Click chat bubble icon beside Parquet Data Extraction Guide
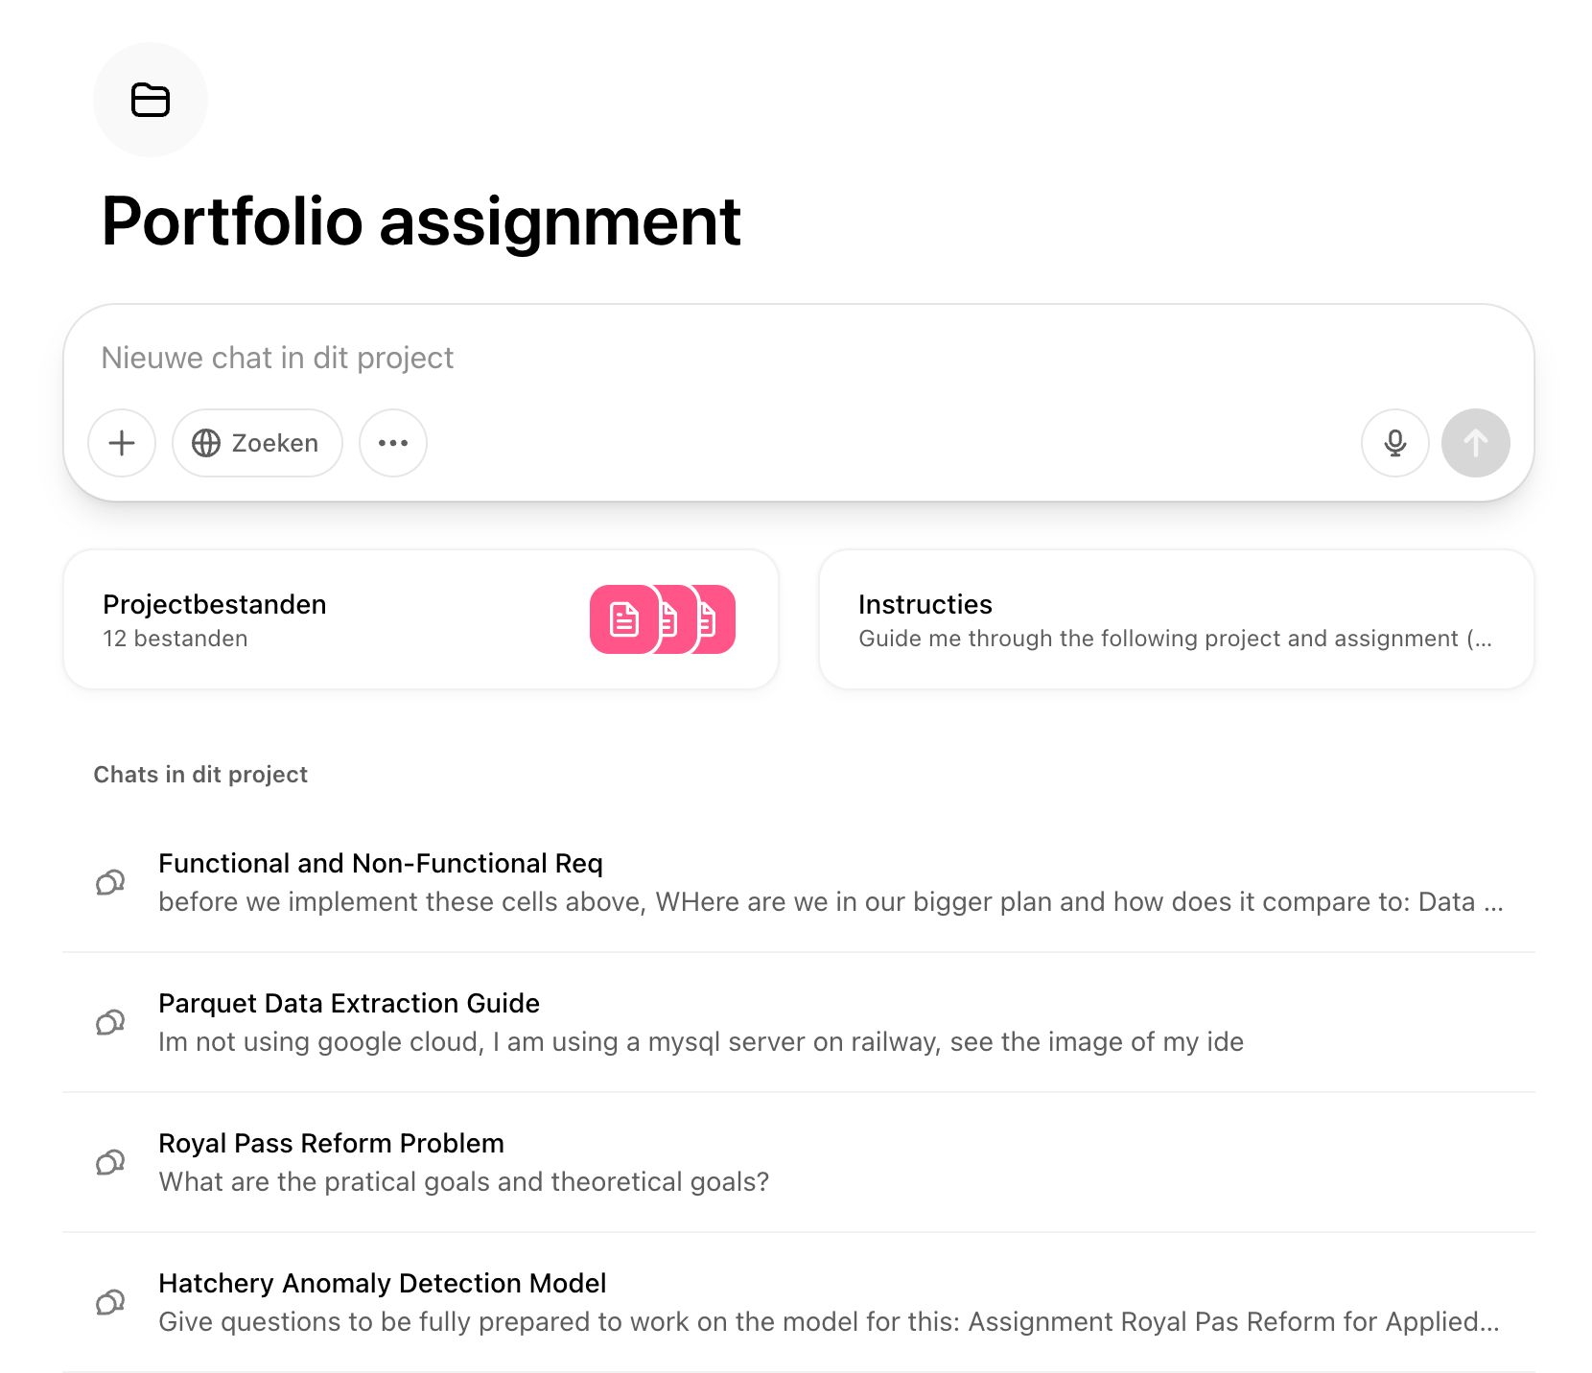1592x1373 pixels. click(110, 1022)
